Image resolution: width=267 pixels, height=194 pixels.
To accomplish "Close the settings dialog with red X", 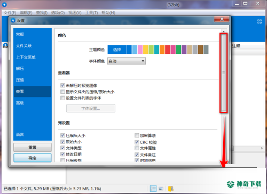I will click(x=222, y=19).
